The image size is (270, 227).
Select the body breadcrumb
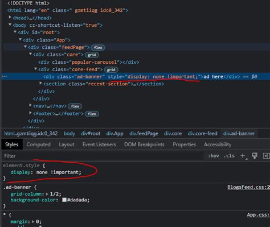click(x=69, y=134)
